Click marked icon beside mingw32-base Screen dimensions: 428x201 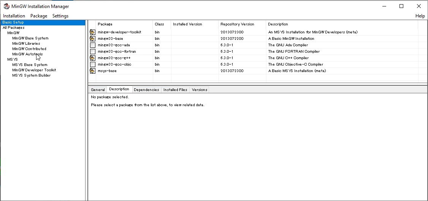(92, 39)
